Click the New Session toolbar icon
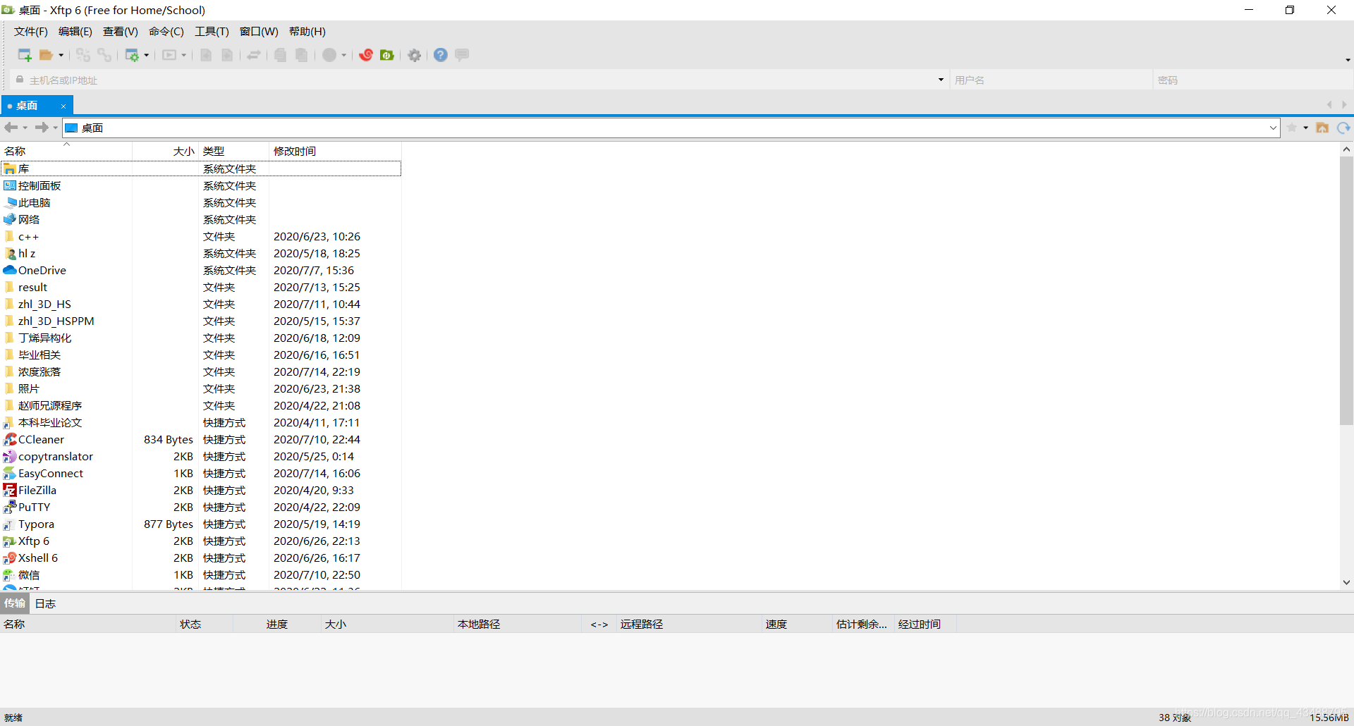 (x=25, y=55)
